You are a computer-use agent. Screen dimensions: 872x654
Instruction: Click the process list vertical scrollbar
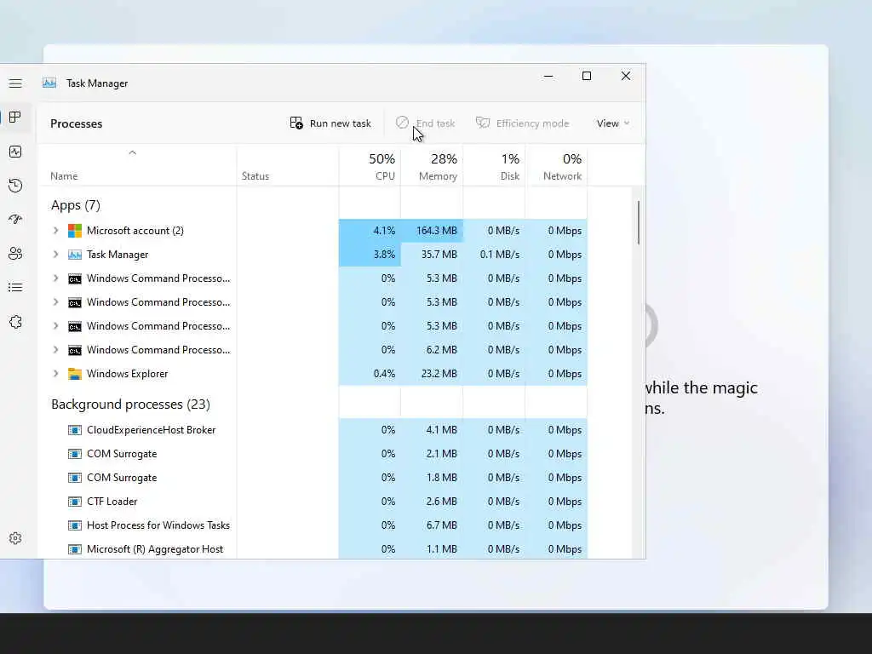pos(639,222)
